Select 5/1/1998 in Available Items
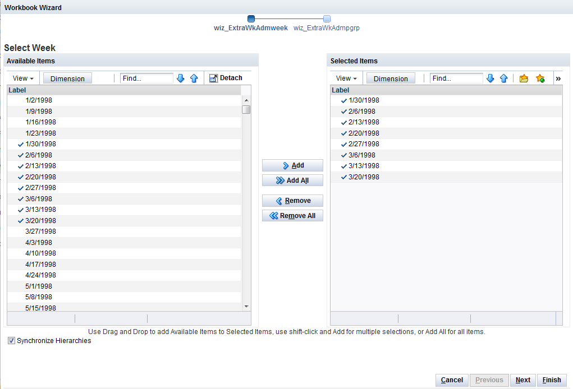Viewport: 573px width, 389px height. [124, 286]
